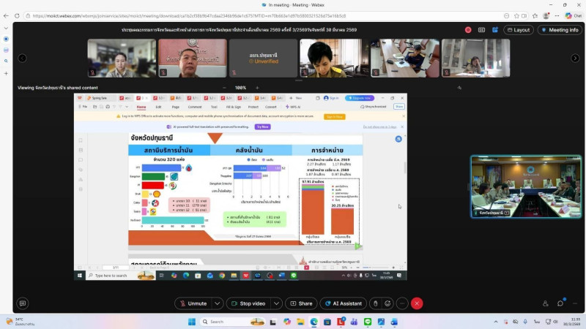
Task: Open audio options arrow next to Unmute
Action: (x=218, y=303)
